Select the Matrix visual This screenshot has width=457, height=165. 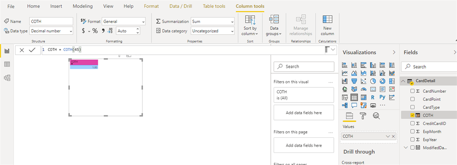(x=363, y=97)
